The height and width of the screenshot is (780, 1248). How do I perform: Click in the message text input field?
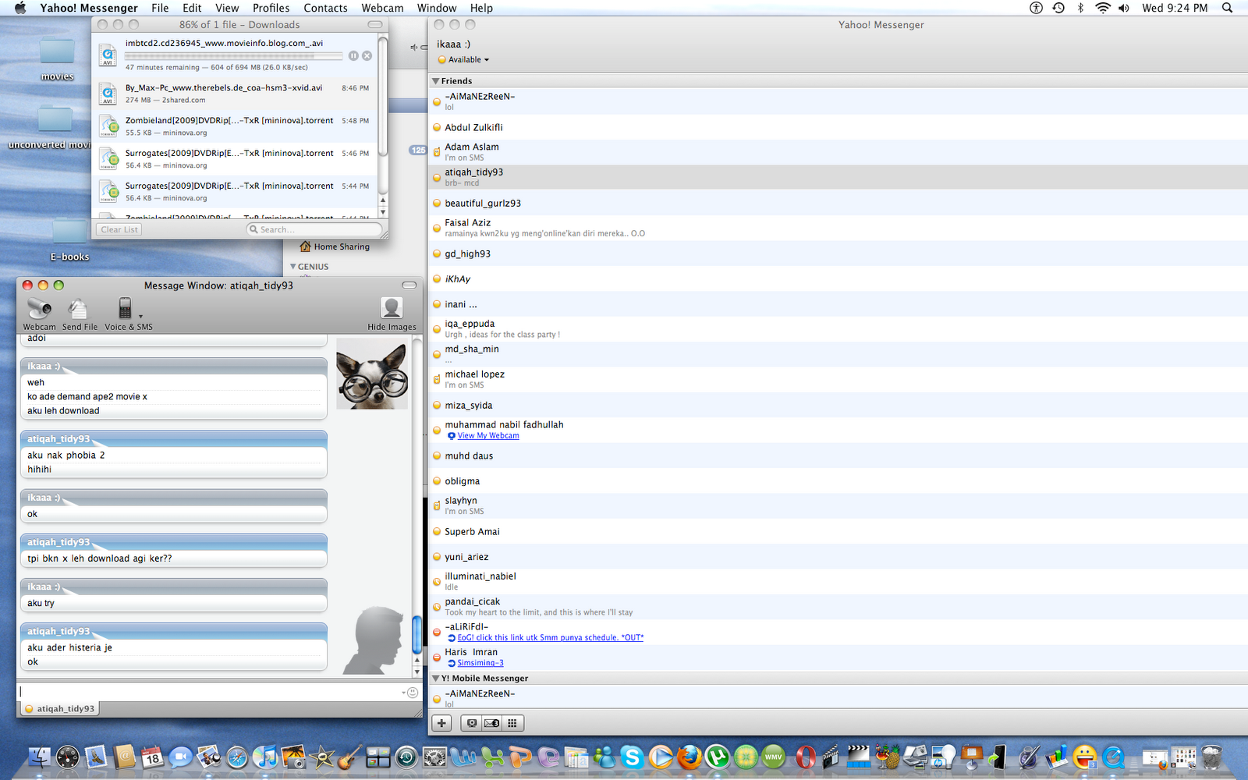(x=209, y=692)
